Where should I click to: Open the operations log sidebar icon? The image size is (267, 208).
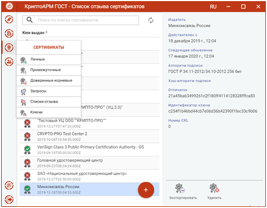coord(9,186)
